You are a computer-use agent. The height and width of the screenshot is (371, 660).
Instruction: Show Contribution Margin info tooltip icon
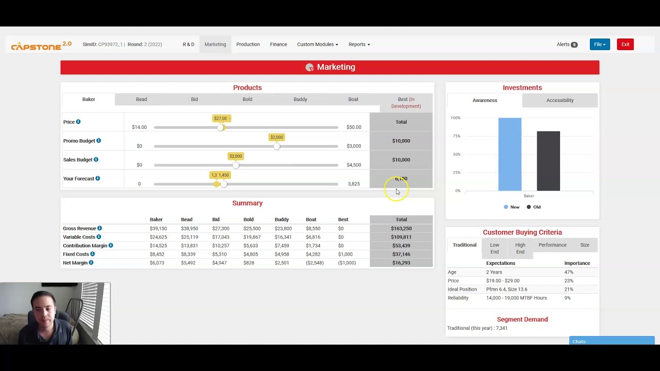click(x=110, y=246)
